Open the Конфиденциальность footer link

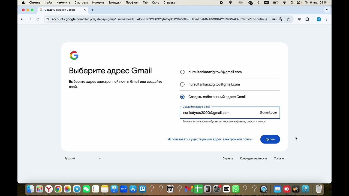click(254, 158)
